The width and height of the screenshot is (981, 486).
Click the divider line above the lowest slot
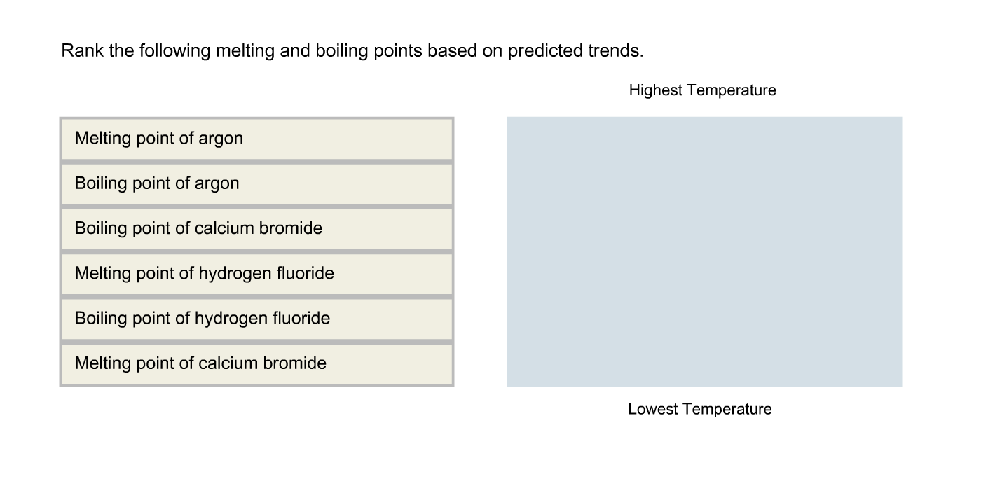coord(704,341)
